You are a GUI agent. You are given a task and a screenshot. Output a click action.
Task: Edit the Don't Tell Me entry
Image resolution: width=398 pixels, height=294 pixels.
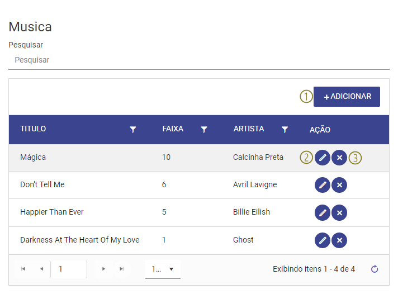point(323,185)
